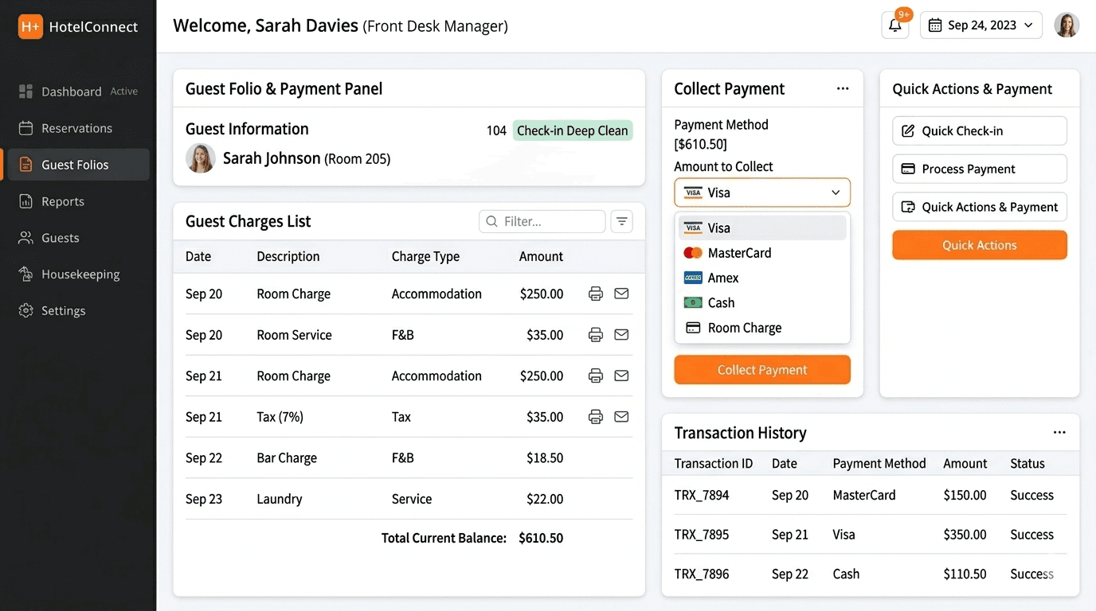Click the HotelConnect logo icon
Image resolution: width=1096 pixels, height=611 pixels.
(x=30, y=26)
